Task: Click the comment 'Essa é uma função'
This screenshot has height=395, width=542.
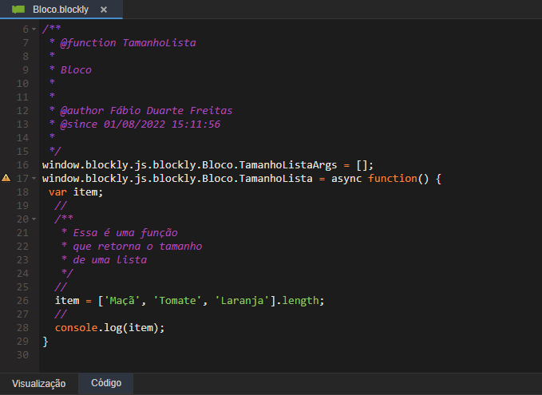Action: (x=125, y=233)
